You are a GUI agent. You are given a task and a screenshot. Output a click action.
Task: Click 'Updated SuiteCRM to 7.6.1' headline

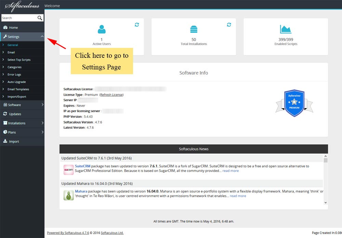(x=97, y=158)
